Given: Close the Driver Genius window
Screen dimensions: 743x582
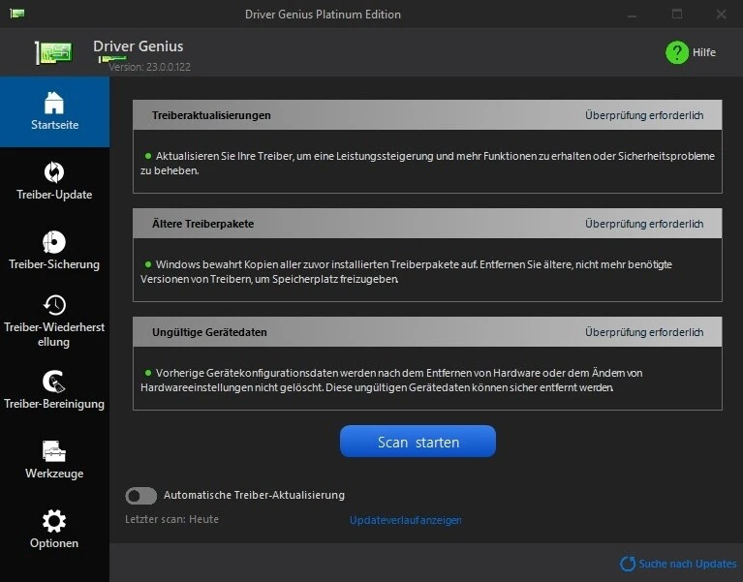Looking at the screenshot, I should [721, 15].
